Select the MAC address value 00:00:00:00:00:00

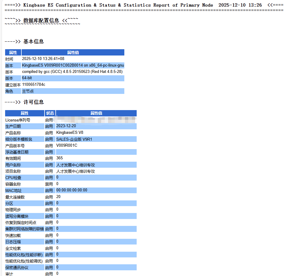tap(72, 190)
